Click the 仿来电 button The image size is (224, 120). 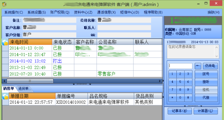(210, 66)
